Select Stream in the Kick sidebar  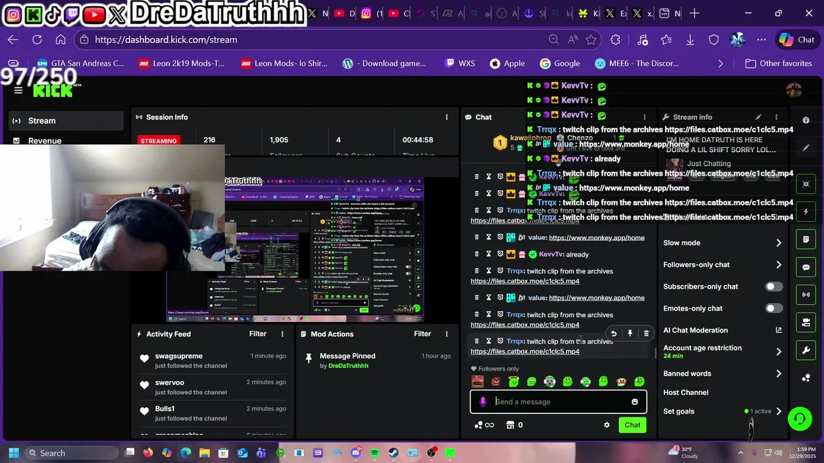[x=66, y=121]
